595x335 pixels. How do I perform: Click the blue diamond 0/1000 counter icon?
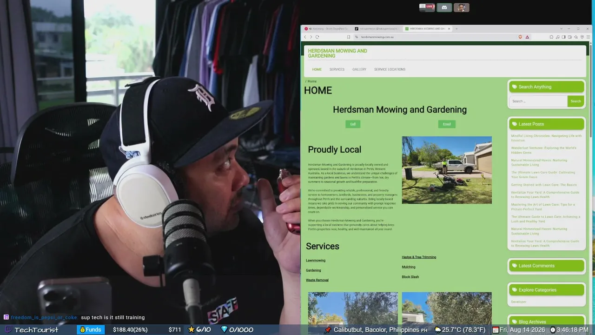[224, 329]
